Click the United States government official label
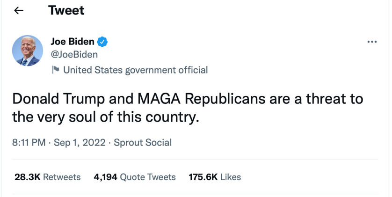This screenshot has width=392, height=197. (x=135, y=70)
